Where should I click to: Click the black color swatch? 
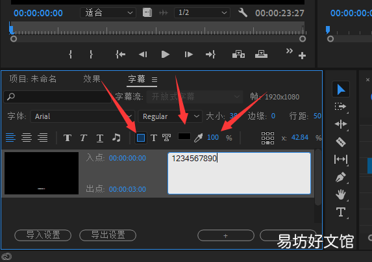point(184,137)
